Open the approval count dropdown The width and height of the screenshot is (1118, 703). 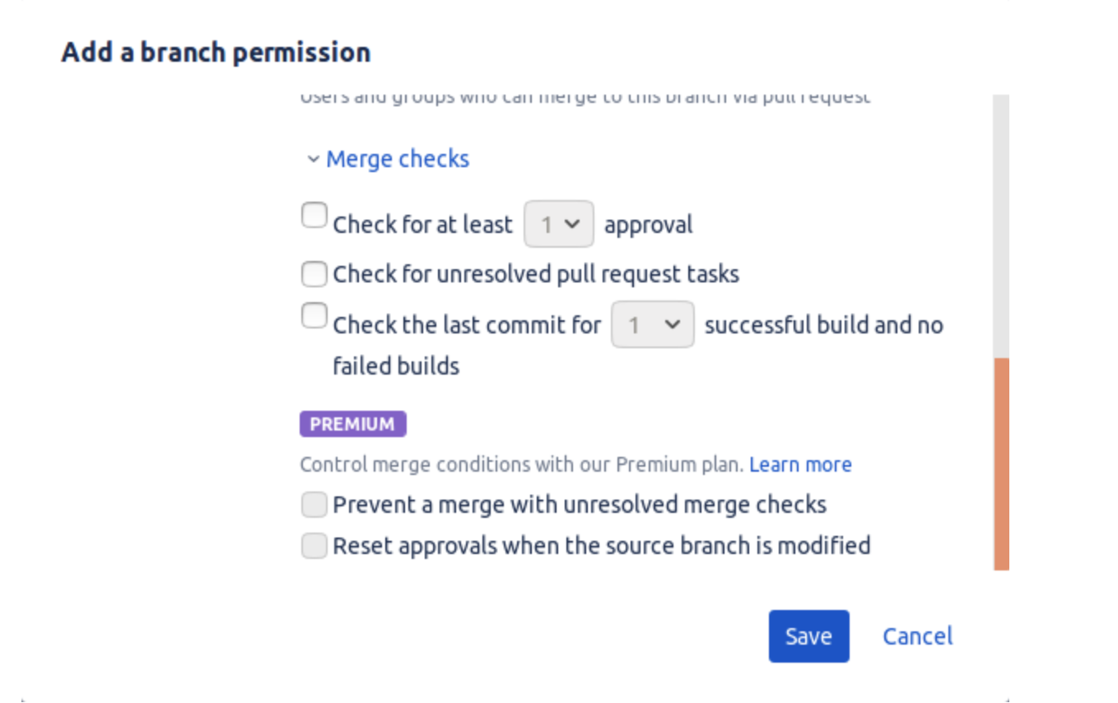pos(559,223)
